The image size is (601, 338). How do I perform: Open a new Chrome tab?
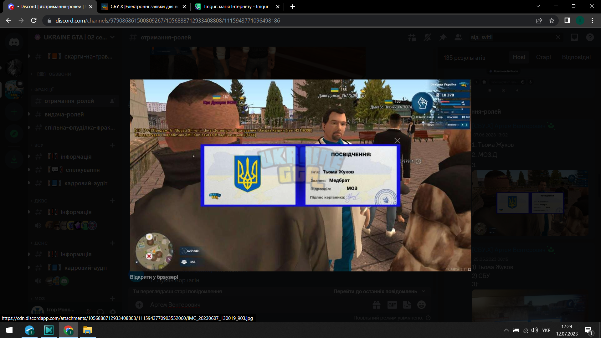293,7
